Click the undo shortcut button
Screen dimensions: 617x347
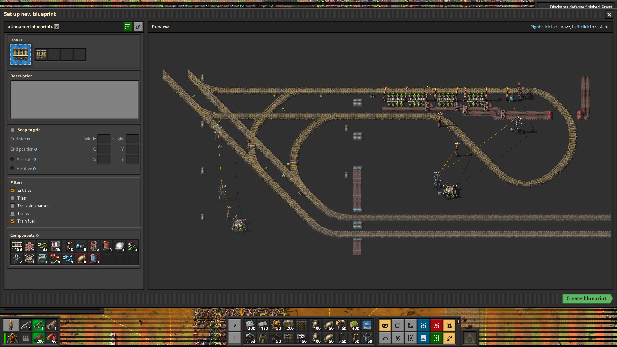(x=385, y=338)
